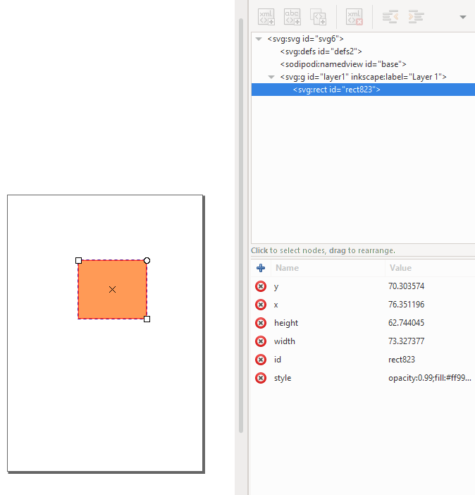Click the width attribute name
Viewport: 475px width, 495px height.
[285, 341]
